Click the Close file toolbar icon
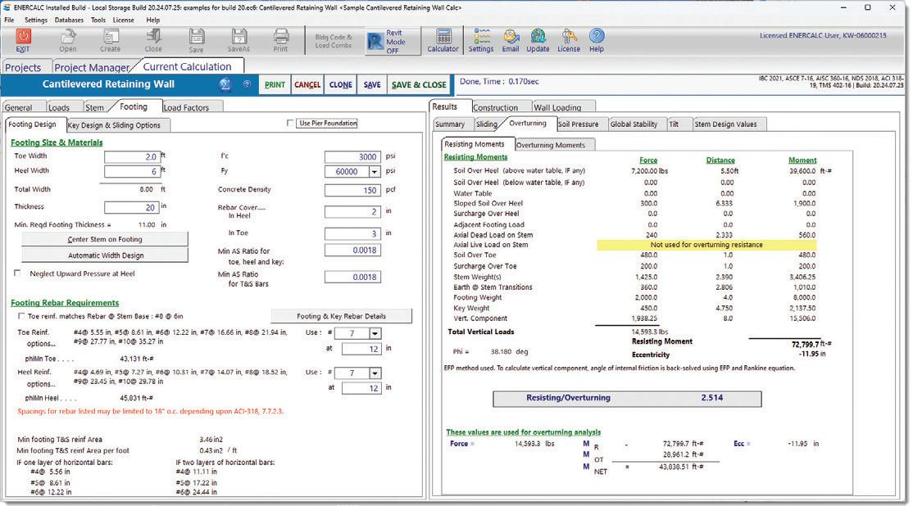913x506 pixels. (154, 40)
